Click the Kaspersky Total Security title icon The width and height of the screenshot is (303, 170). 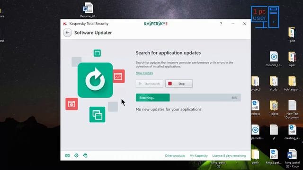pos(65,24)
